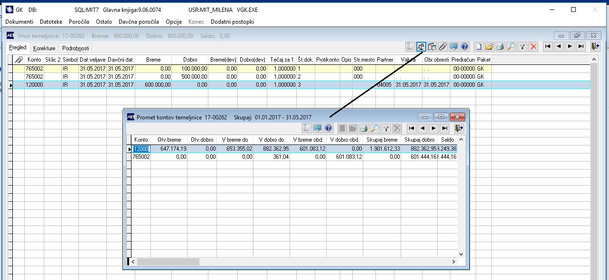Click the exit door icon in Promet kontov window
This screenshot has height=280, width=609.
pos(459,128)
